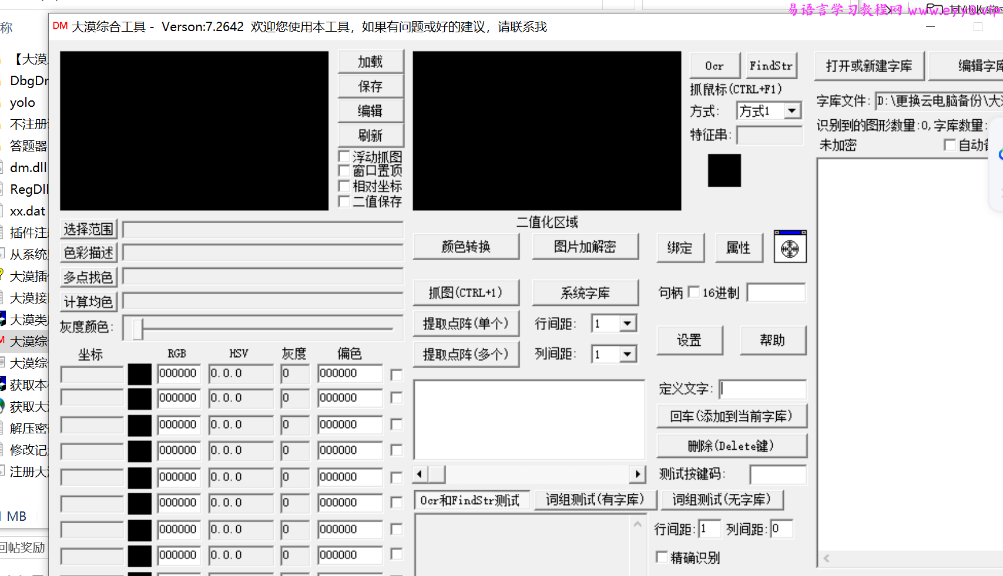The height and width of the screenshot is (576, 1003).
Task: Click the 绑定 button
Action: 680,248
